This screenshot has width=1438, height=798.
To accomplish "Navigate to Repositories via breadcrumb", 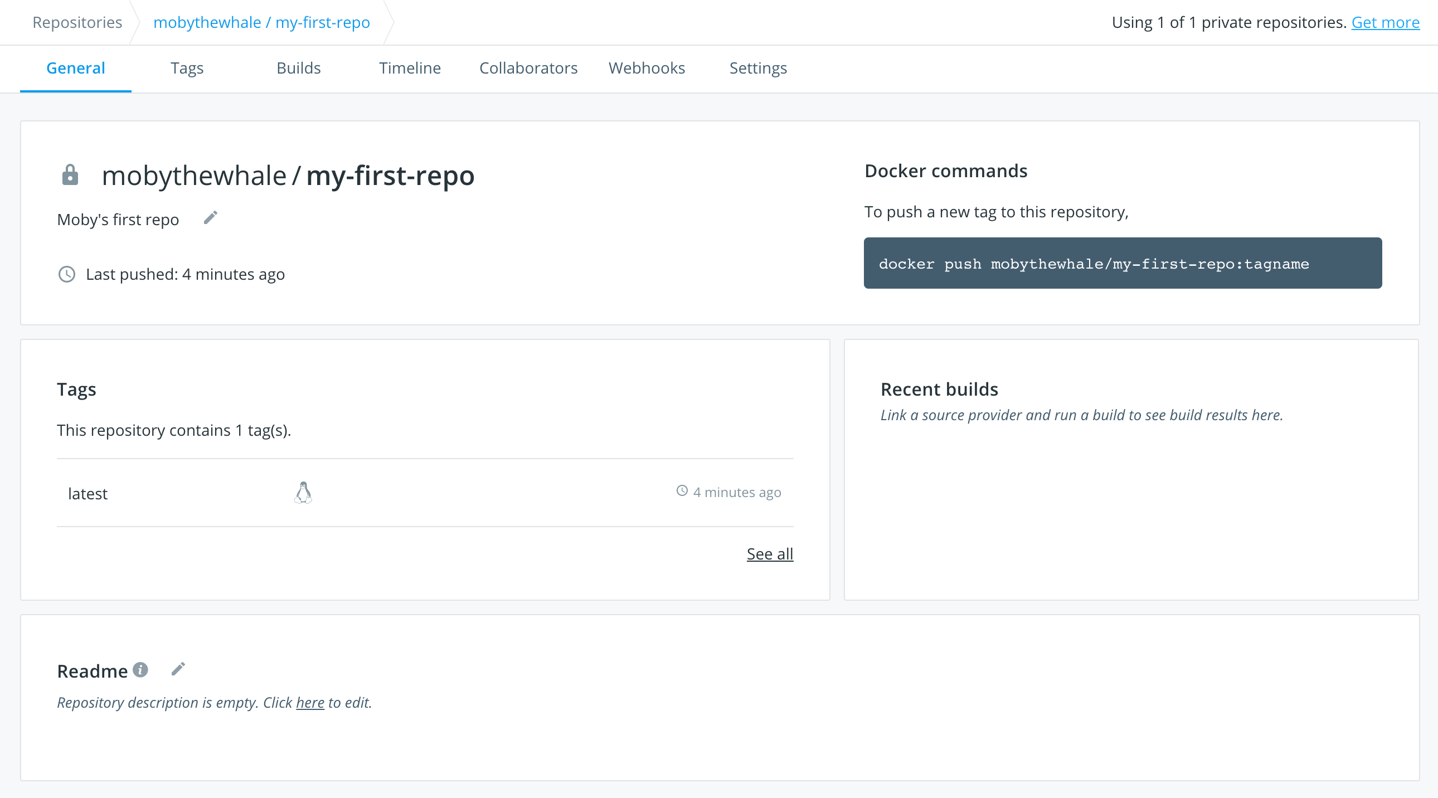I will tap(77, 22).
